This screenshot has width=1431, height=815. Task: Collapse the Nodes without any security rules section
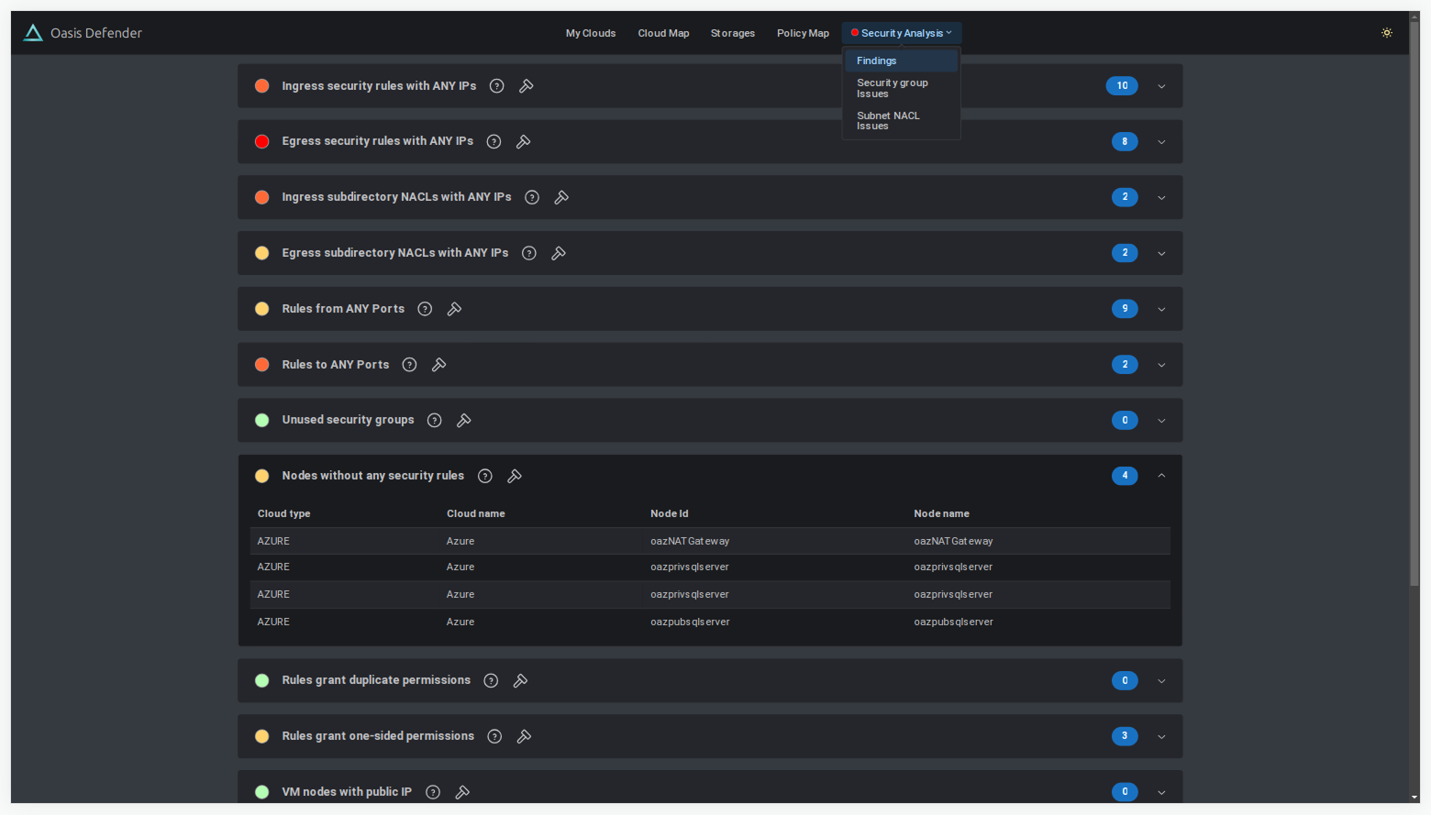(x=1161, y=476)
